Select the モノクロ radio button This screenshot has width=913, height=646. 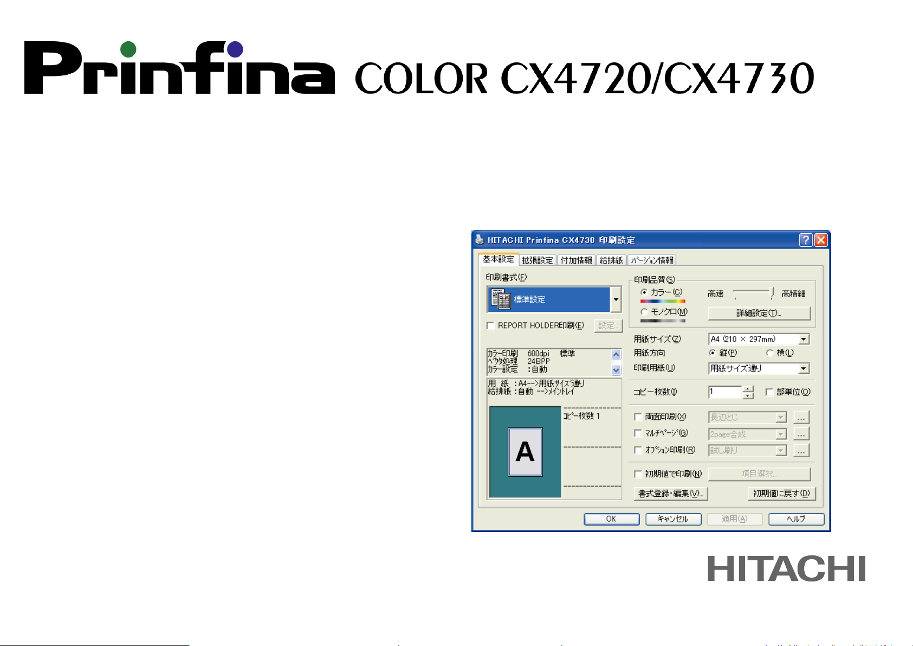[x=644, y=312]
